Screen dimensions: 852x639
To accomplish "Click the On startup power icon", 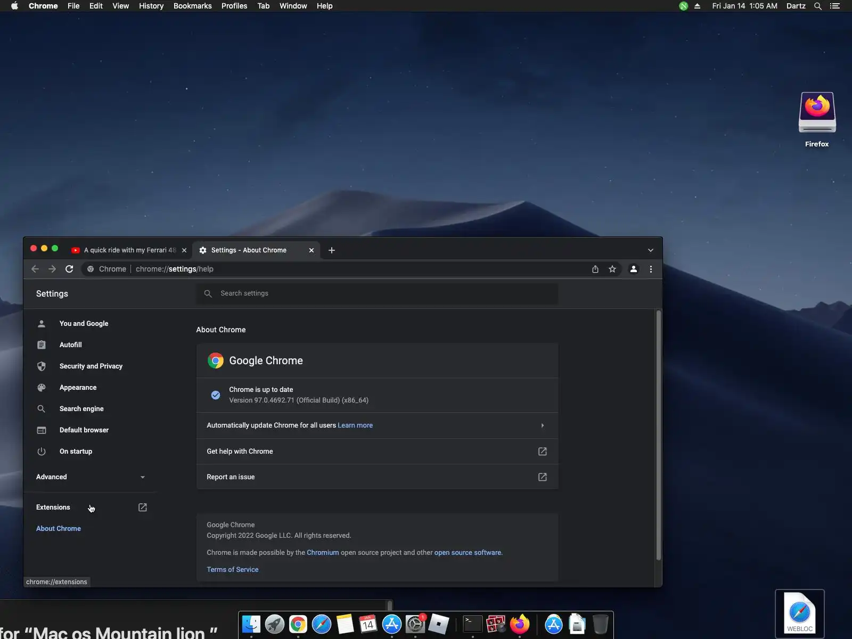I will point(42,452).
